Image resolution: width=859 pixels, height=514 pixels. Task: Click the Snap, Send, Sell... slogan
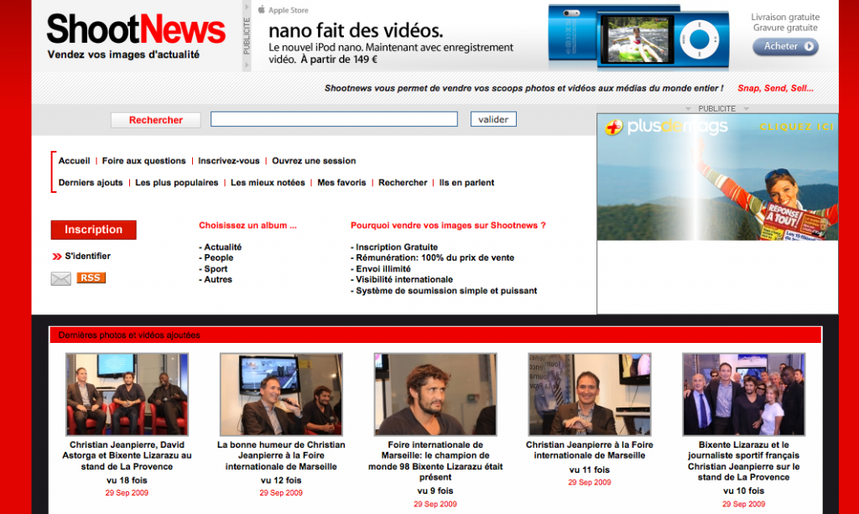coord(775,88)
